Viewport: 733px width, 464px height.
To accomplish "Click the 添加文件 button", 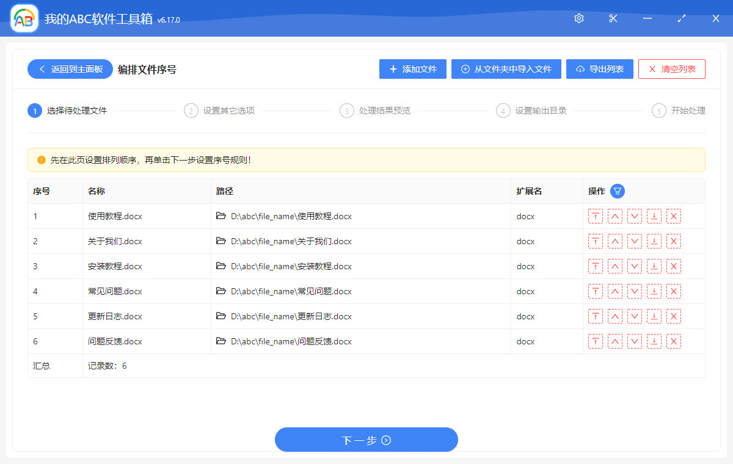I will coord(412,69).
